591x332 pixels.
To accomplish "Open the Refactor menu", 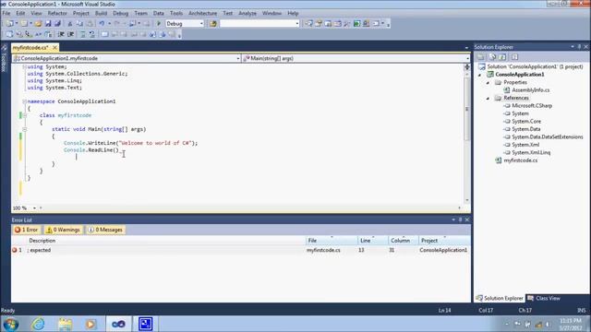I will pos(57,13).
